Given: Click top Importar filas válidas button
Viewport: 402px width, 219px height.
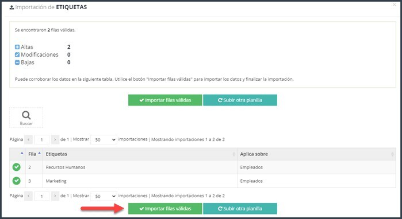Looking at the screenshot, I should tap(165, 100).
